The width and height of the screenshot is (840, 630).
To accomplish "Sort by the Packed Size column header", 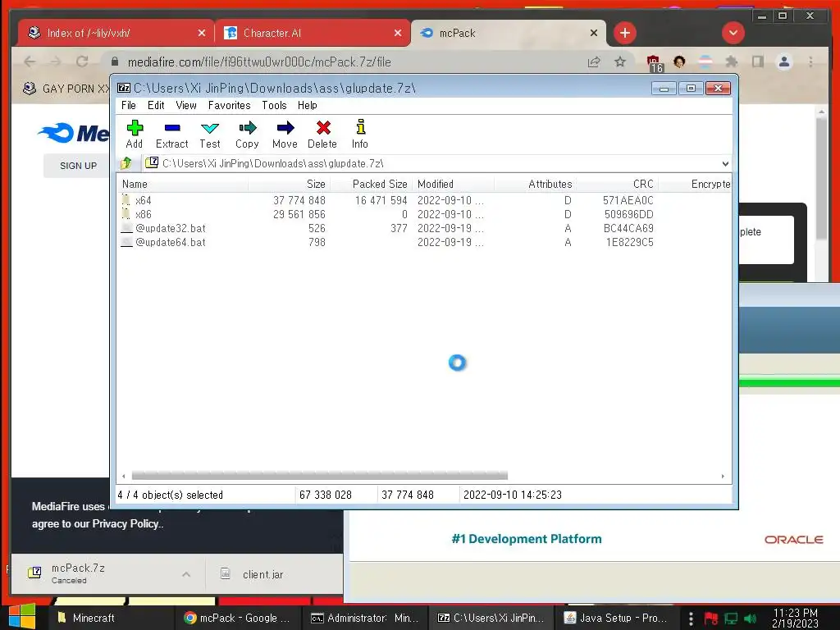I will pos(372,184).
